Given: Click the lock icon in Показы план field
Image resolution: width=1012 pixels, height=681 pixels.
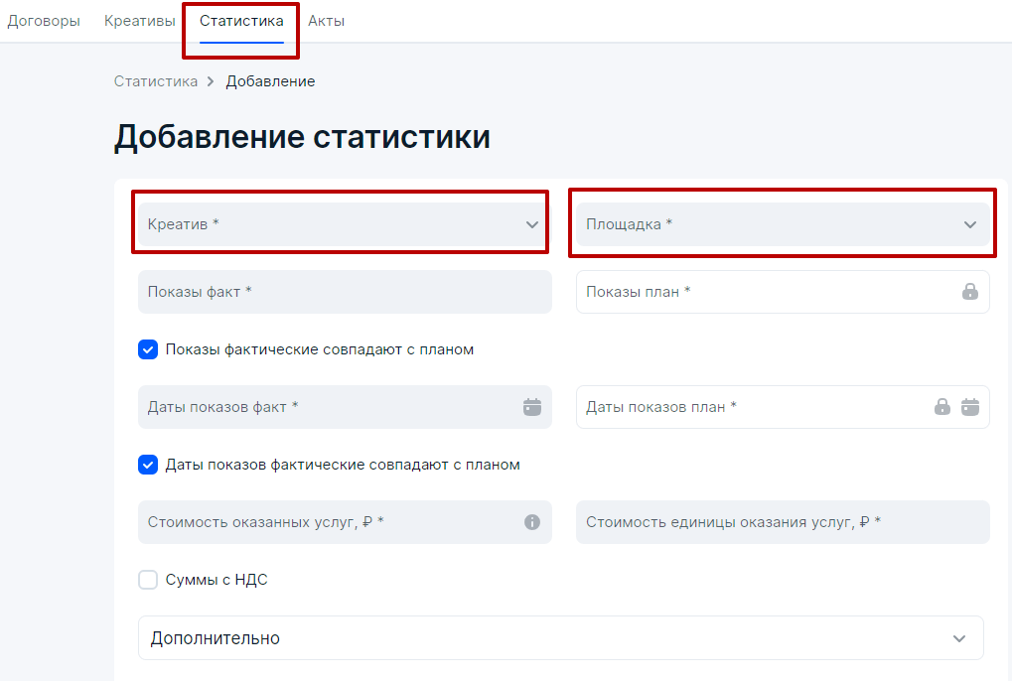Looking at the screenshot, I should pos(969,292).
